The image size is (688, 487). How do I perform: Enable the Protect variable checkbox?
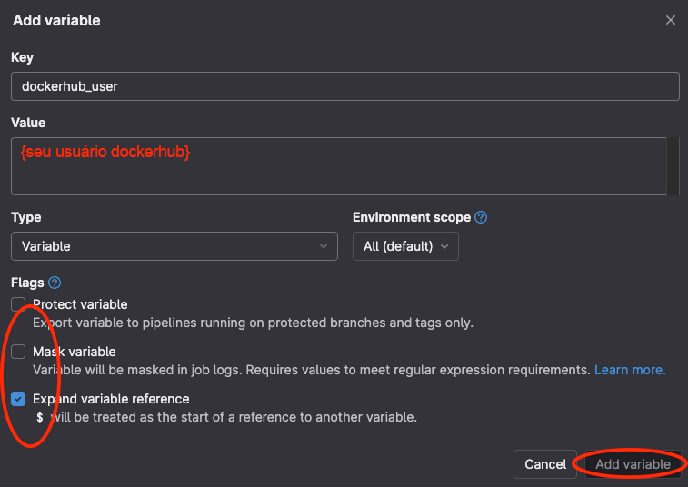pos(18,304)
